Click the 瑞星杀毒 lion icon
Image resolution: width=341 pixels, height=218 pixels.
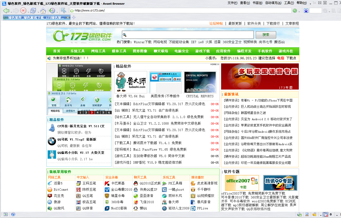coord(107,196)
